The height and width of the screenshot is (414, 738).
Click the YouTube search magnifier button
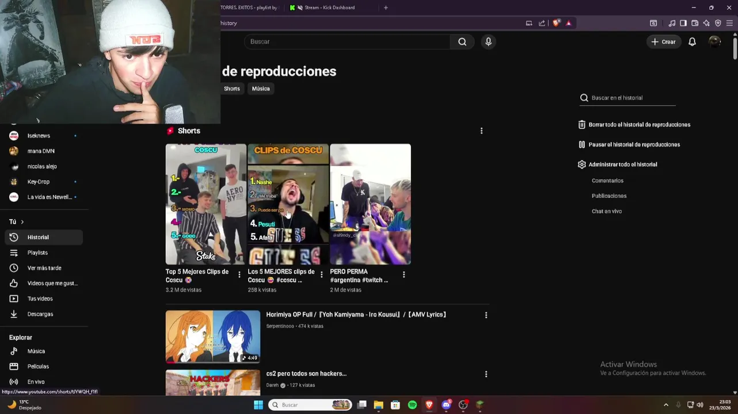point(462,41)
